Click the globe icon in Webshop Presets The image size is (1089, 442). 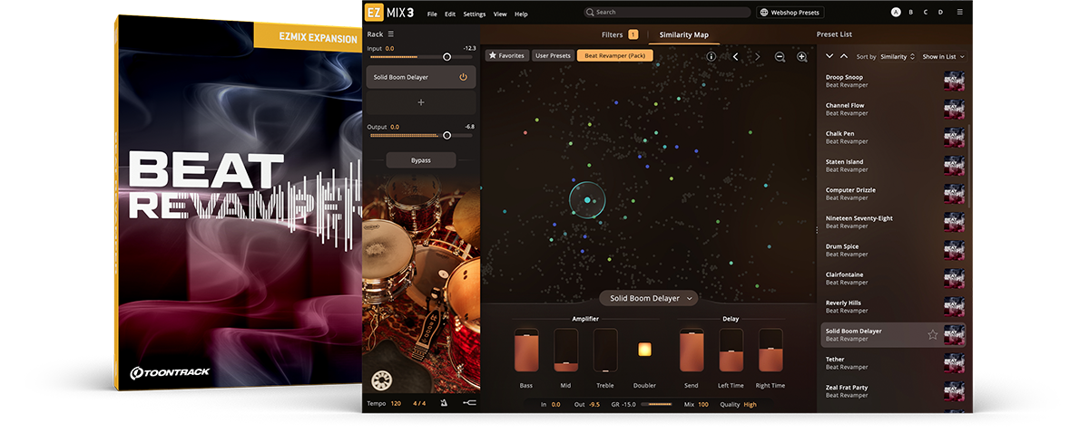[x=764, y=13]
